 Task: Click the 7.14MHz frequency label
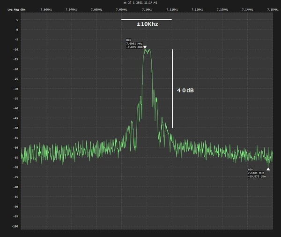coord(247,9)
